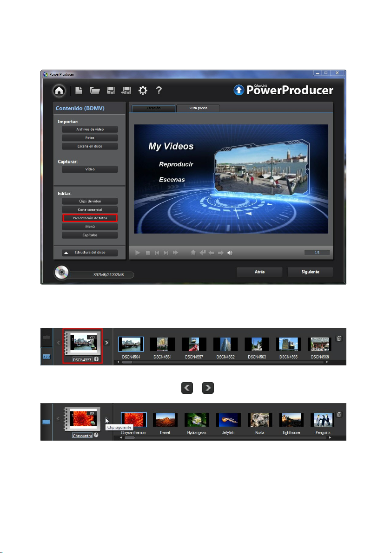Open preferences via the gear icon

pos(141,91)
